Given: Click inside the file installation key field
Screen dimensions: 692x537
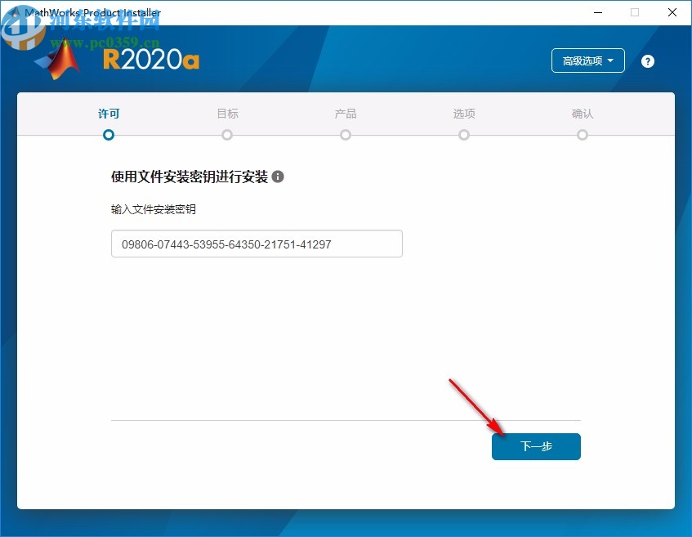Looking at the screenshot, I should pos(257,244).
